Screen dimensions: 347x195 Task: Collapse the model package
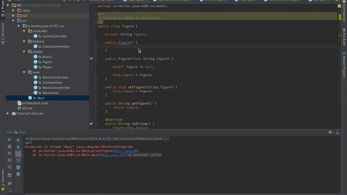pos(24,52)
